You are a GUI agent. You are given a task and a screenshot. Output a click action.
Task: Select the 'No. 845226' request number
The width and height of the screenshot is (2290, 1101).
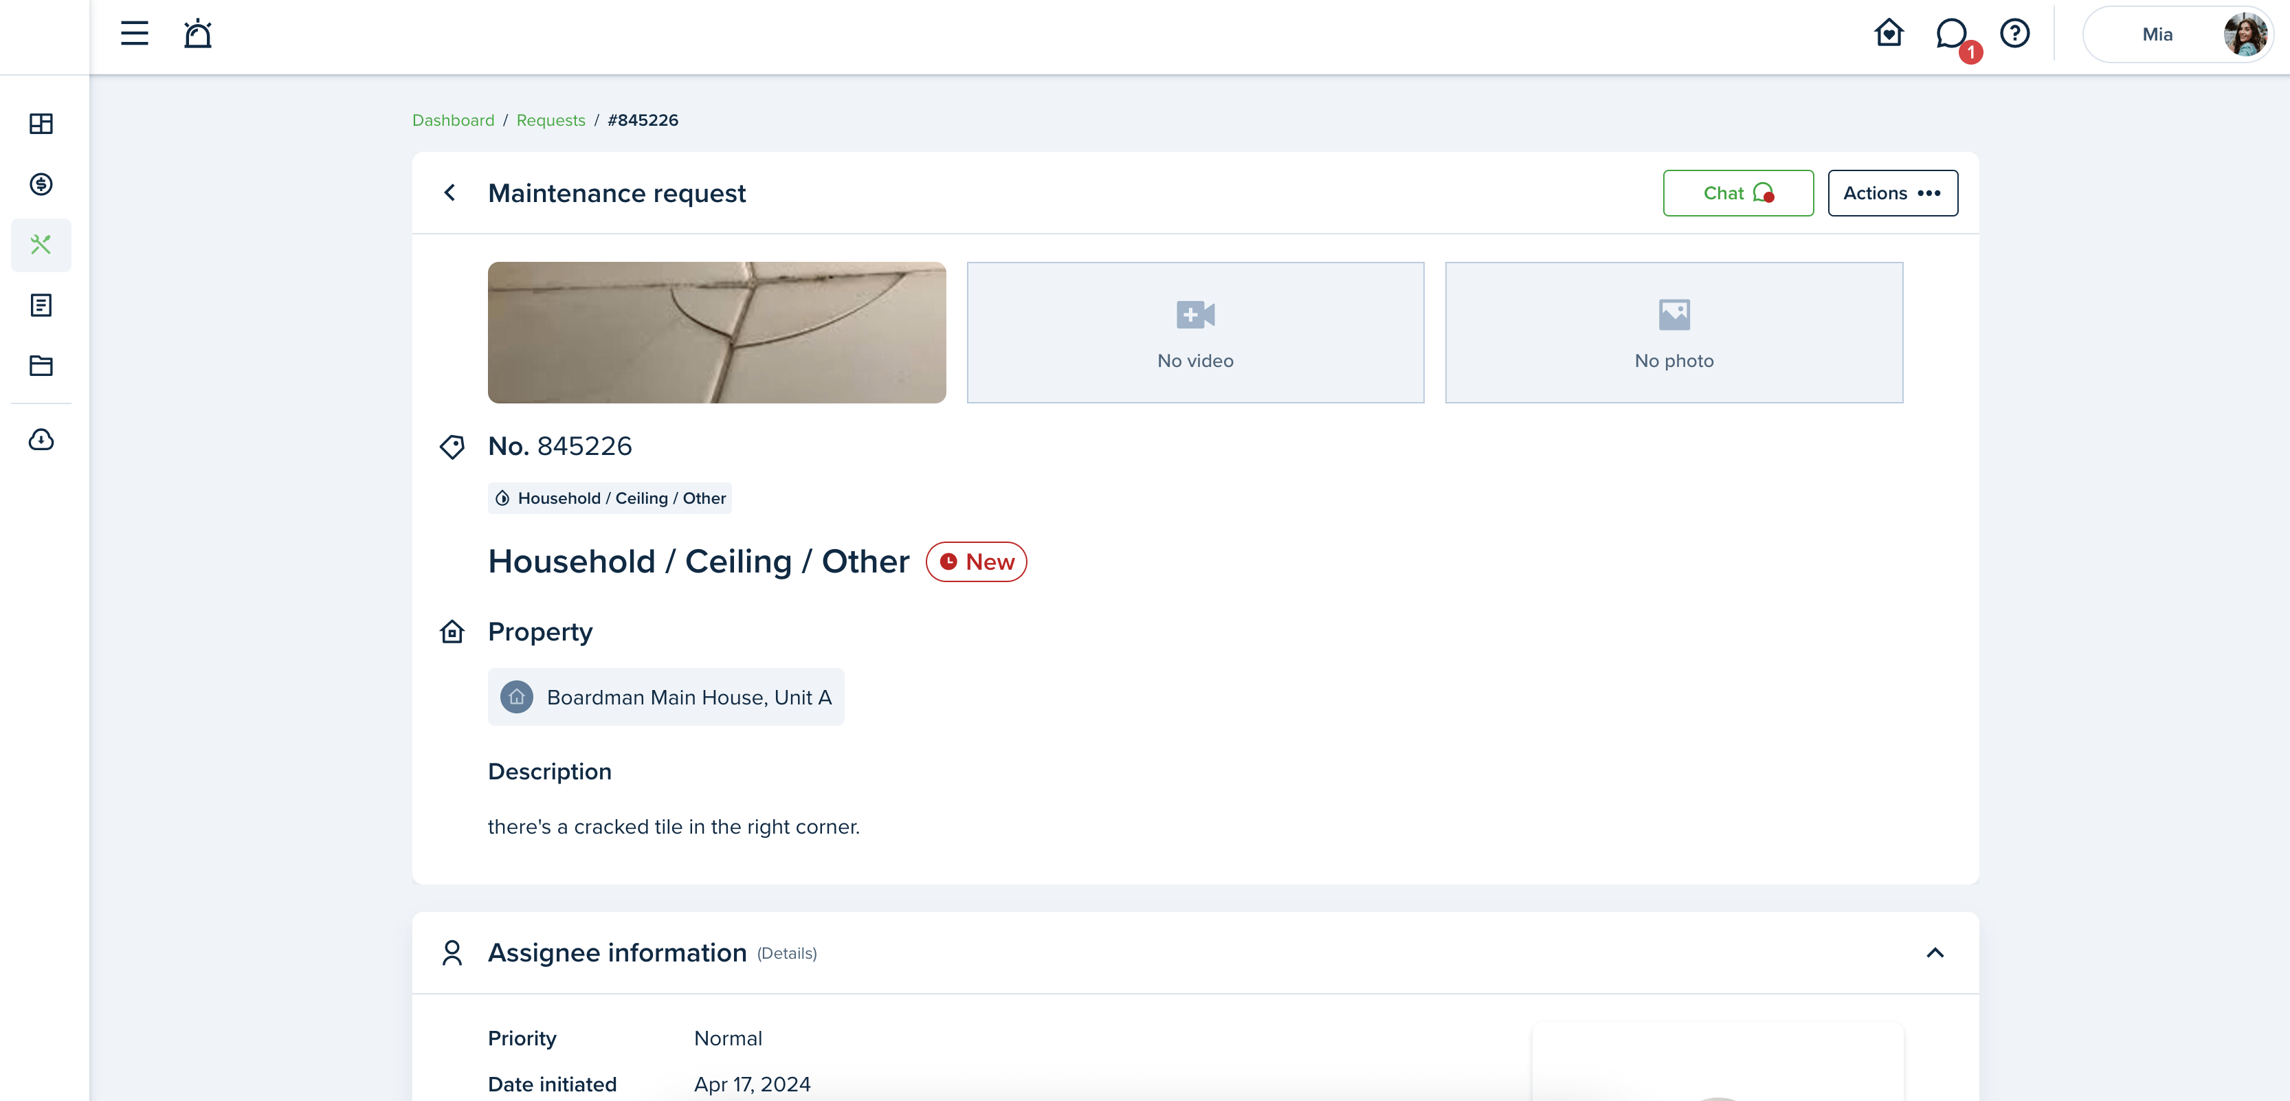pos(559,446)
